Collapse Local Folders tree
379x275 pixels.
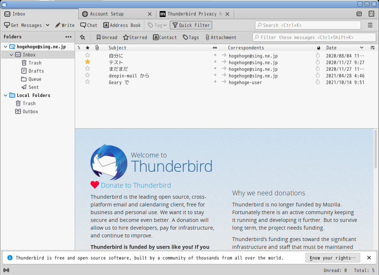pos(6,95)
